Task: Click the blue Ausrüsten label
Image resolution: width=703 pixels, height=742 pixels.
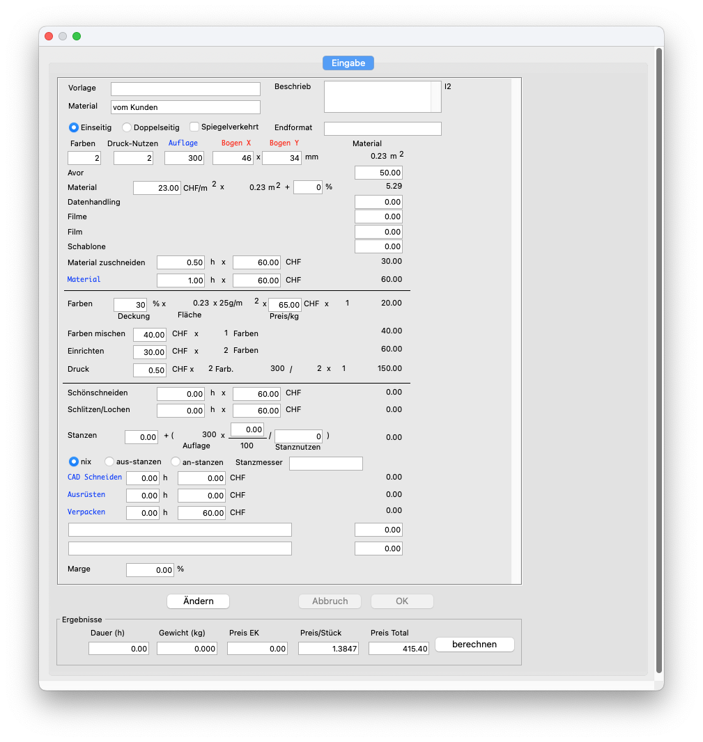Action: click(86, 494)
